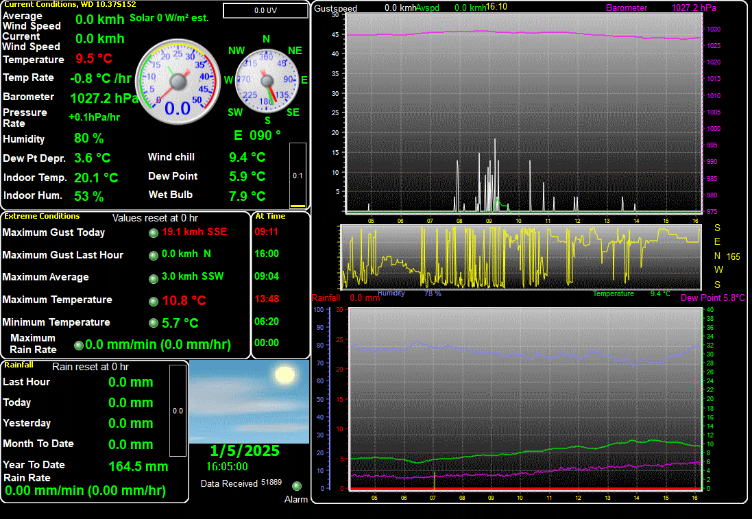Click the minimum temperature 5.7 °C
Image resolution: width=752 pixels, height=519 pixels.
pos(180,323)
